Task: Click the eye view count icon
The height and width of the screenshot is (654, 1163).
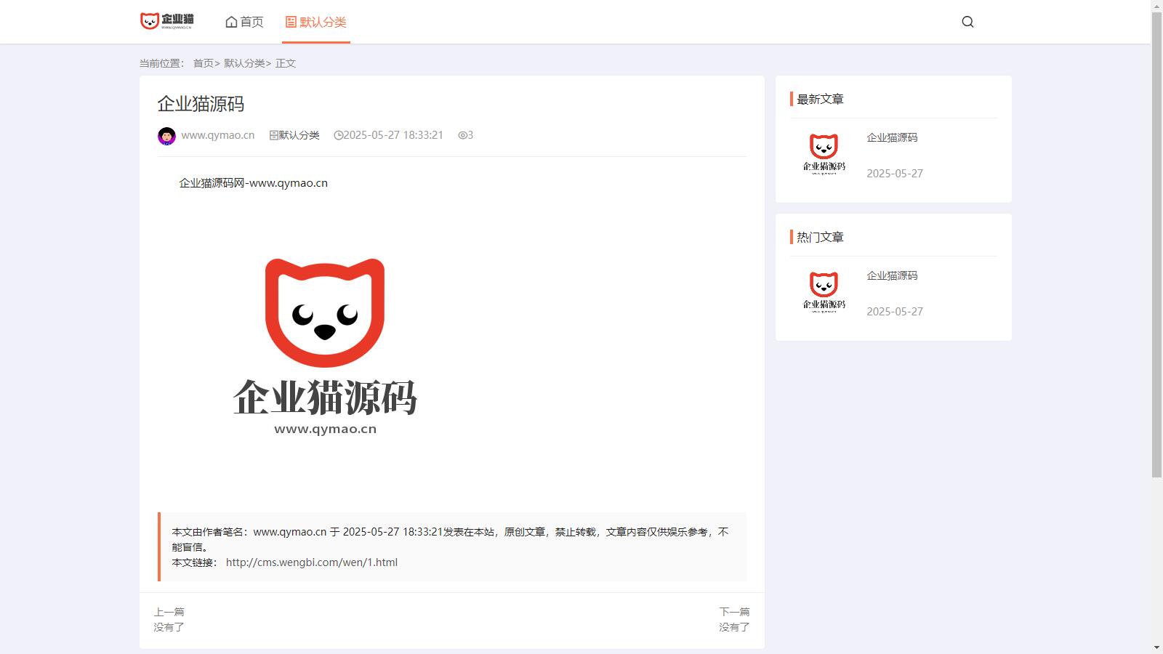Action: coord(462,135)
